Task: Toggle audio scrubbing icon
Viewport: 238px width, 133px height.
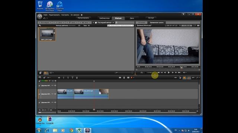Action: [x=193, y=78]
